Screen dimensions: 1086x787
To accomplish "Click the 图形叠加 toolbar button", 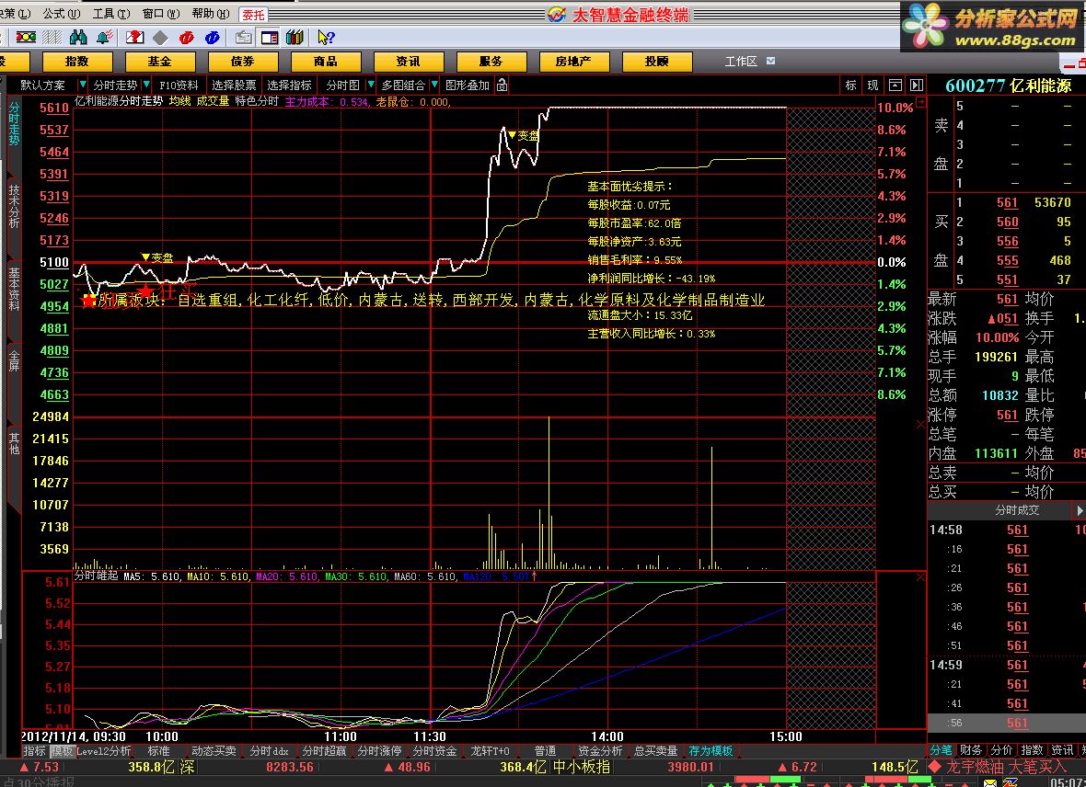I will tap(468, 86).
